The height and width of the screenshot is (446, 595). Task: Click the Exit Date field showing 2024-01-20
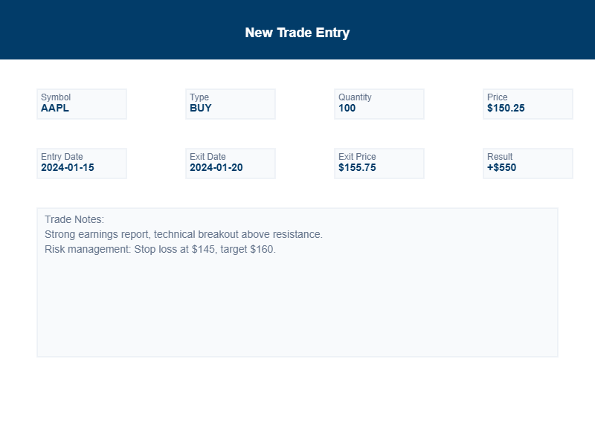pos(230,164)
